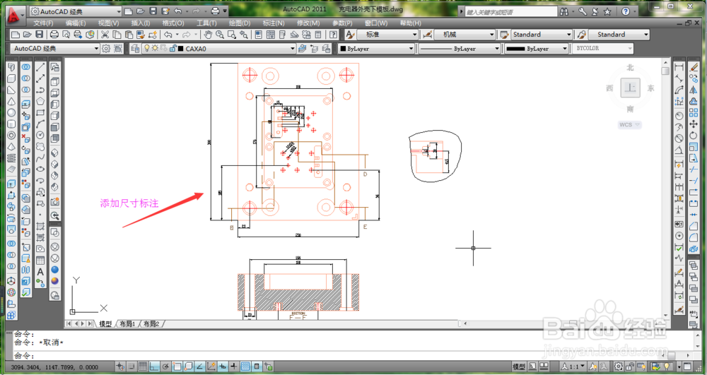The height and width of the screenshot is (375, 707).
Task: Select the Line draw tool
Action: click(40, 67)
